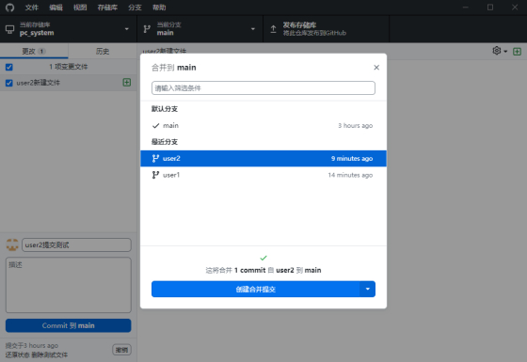Click the 发布存储库 publish button

326,29
